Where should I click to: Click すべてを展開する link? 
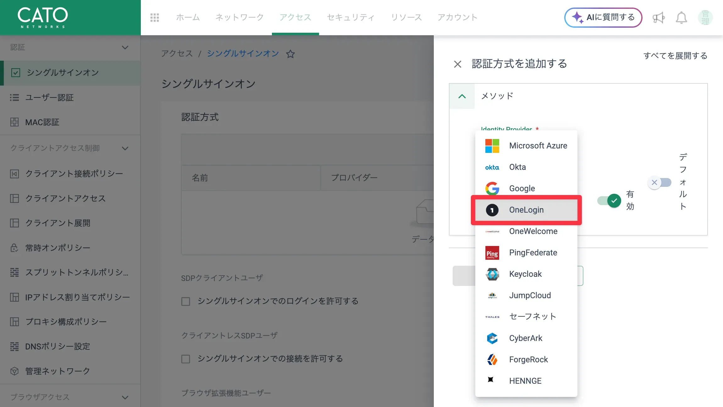click(675, 56)
